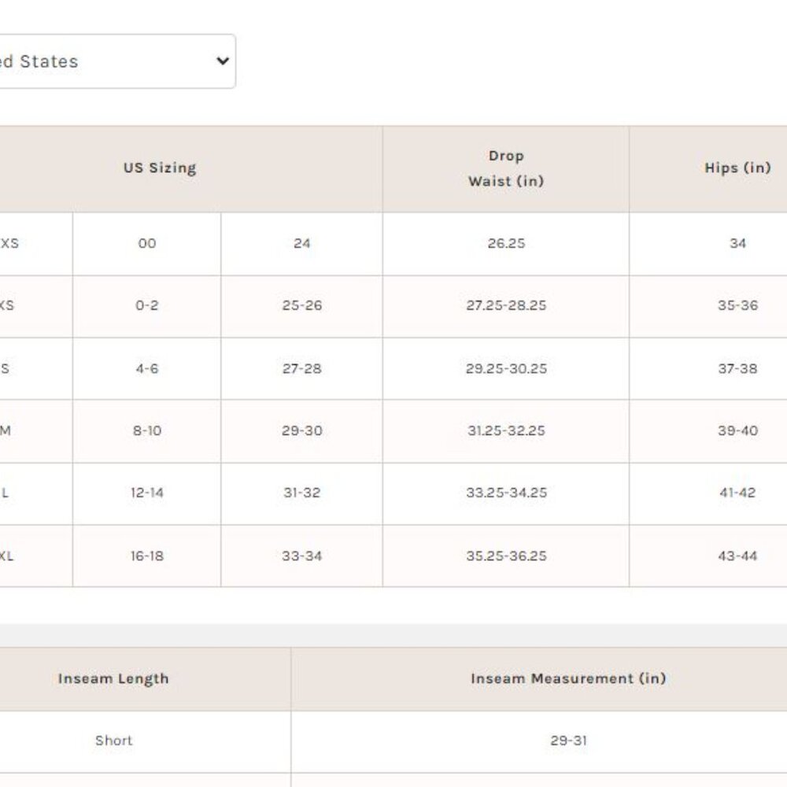Click hips value 43-44

coord(737,556)
